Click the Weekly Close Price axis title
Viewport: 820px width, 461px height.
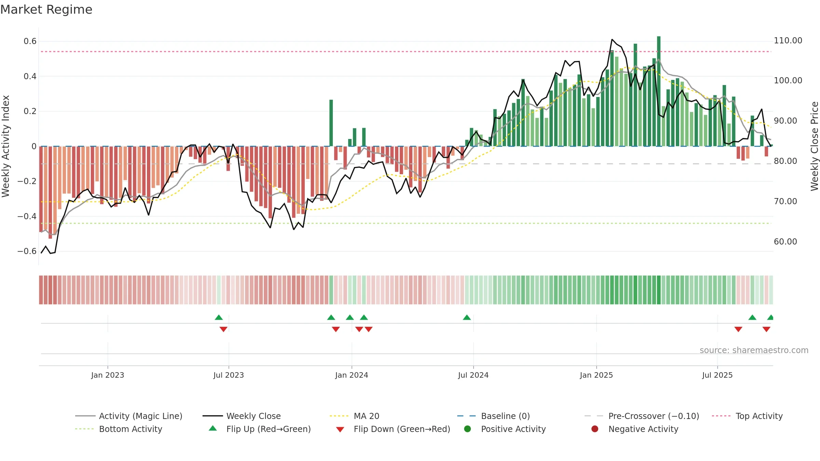(x=815, y=146)
